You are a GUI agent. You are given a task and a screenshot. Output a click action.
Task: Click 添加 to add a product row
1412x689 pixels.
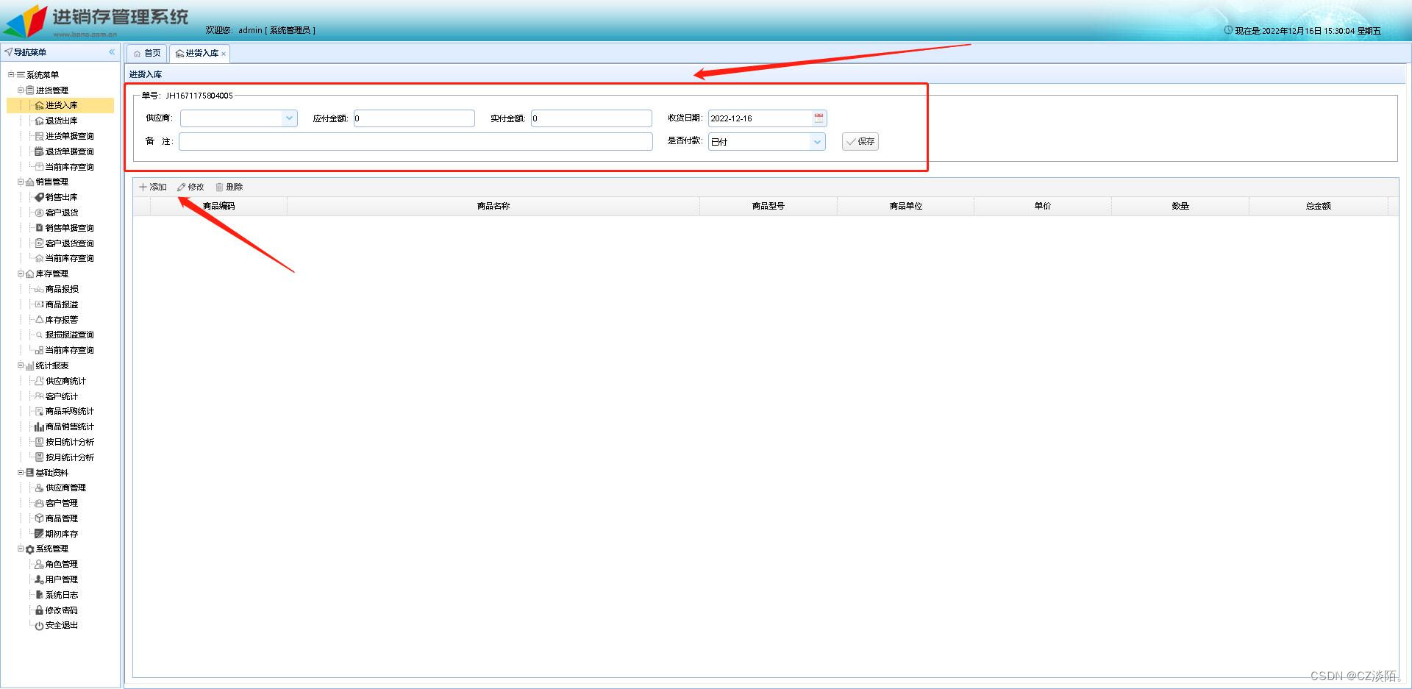click(x=153, y=187)
